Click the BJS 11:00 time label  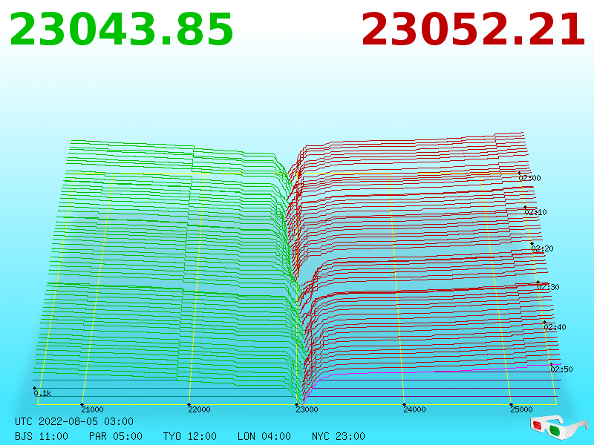tap(42, 436)
